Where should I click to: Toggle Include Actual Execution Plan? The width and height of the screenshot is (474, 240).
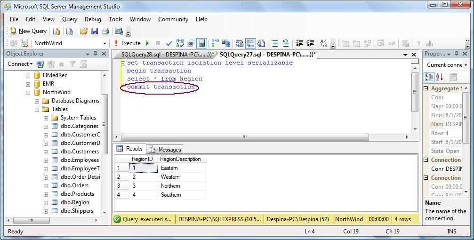click(x=215, y=43)
